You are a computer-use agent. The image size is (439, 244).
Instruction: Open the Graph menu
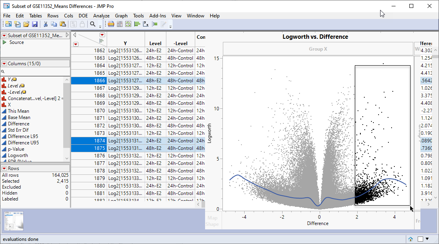tap(121, 16)
